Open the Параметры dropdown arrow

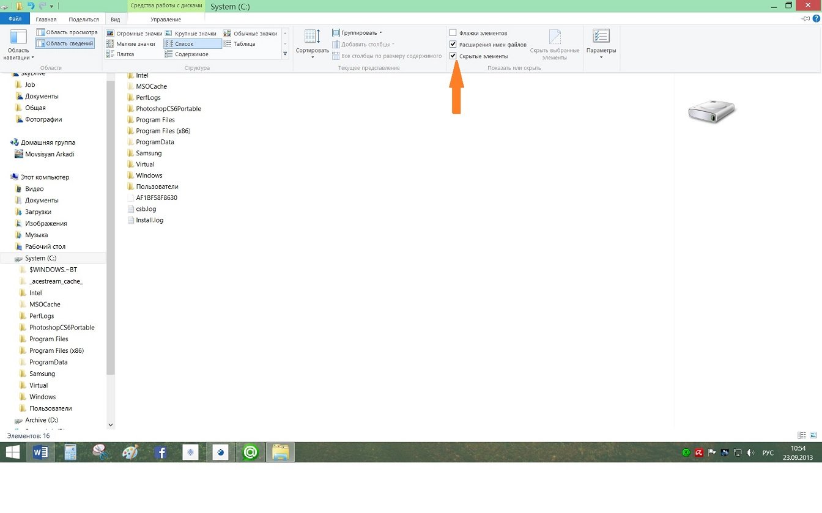click(x=601, y=57)
